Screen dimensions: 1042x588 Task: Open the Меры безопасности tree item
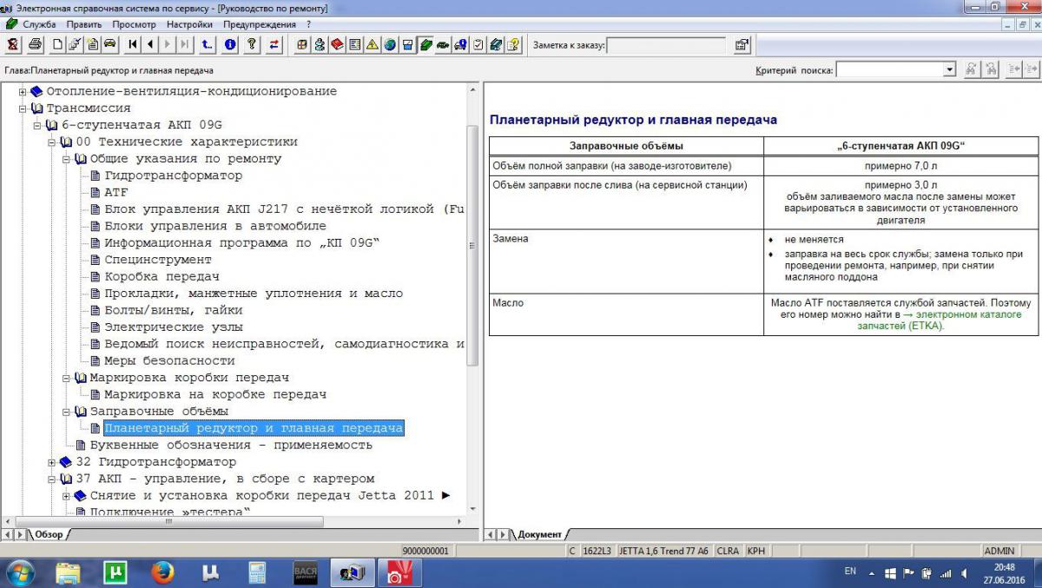coord(170,360)
